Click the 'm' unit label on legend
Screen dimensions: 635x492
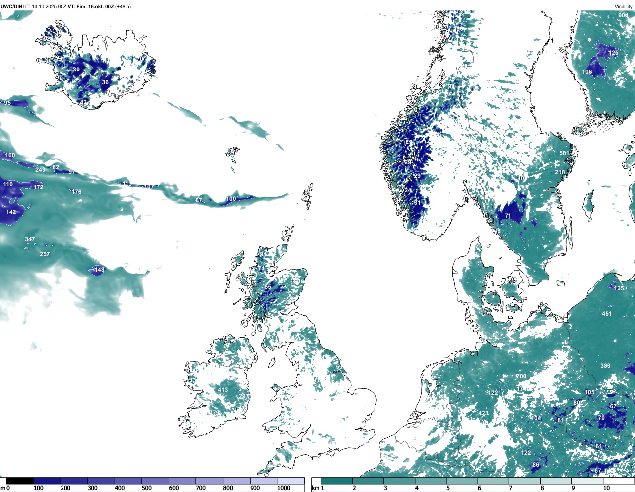click(x=2, y=488)
